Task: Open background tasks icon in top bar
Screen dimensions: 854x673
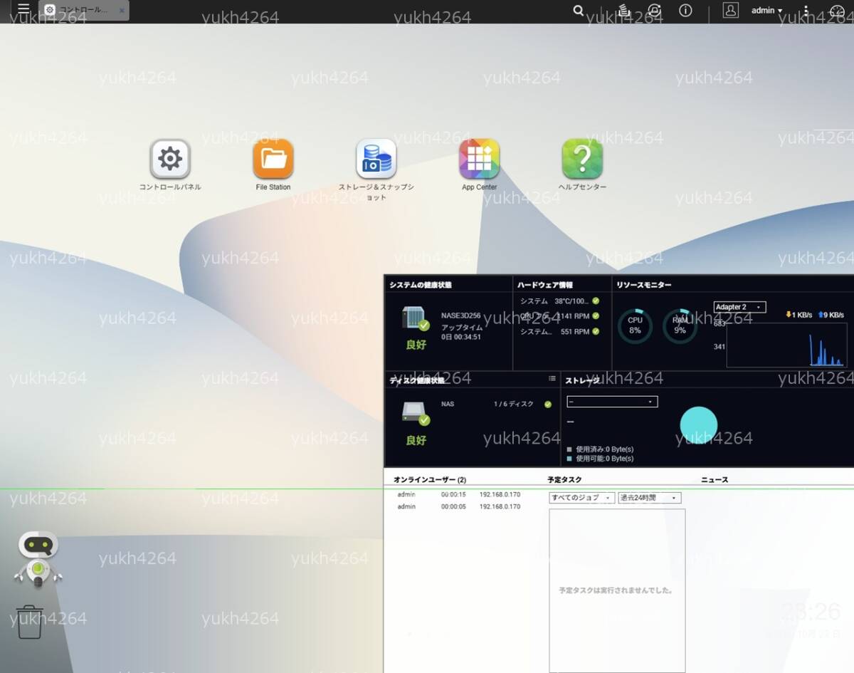Action: (x=624, y=11)
